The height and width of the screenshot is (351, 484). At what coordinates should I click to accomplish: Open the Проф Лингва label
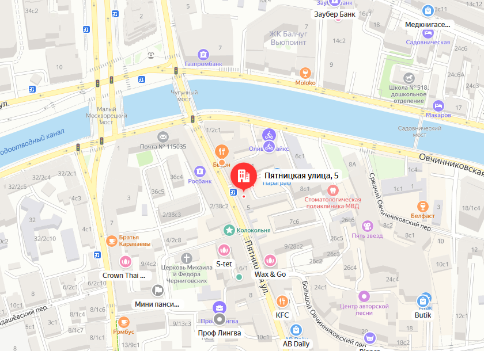[x=220, y=333]
